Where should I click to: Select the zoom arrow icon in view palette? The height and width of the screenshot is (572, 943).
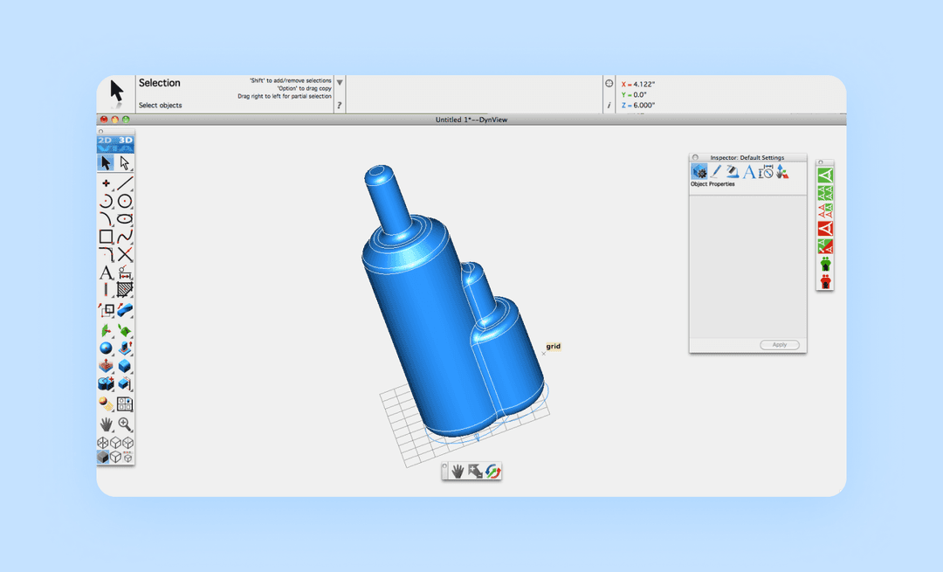[475, 472]
